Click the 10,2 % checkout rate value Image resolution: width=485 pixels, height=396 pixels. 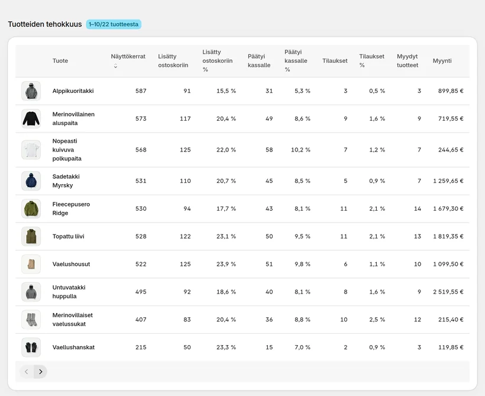tap(300, 150)
